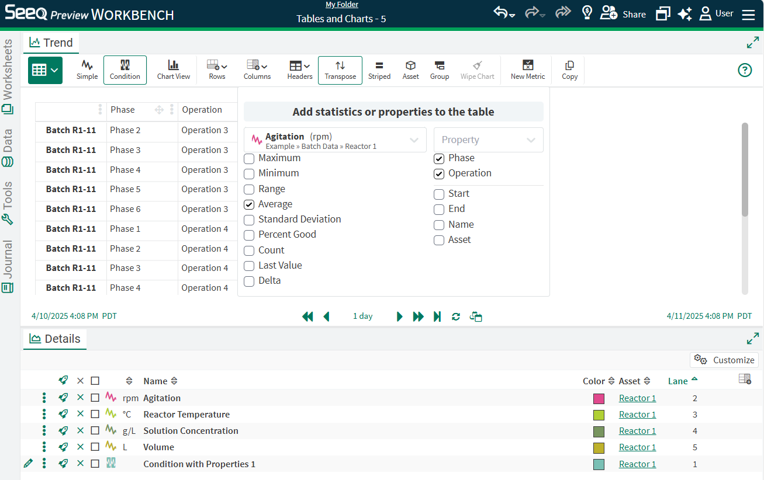Click the Chart View toolbar icon
The width and height of the screenshot is (764, 480).
pos(174,69)
